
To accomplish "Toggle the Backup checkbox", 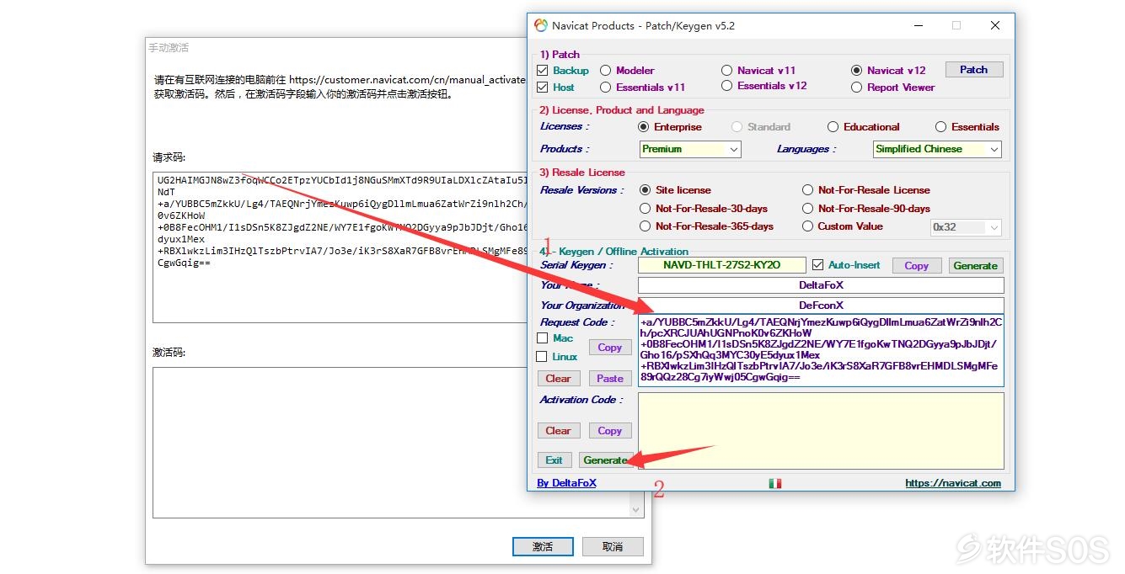I will pyautogui.click(x=543, y=71).
